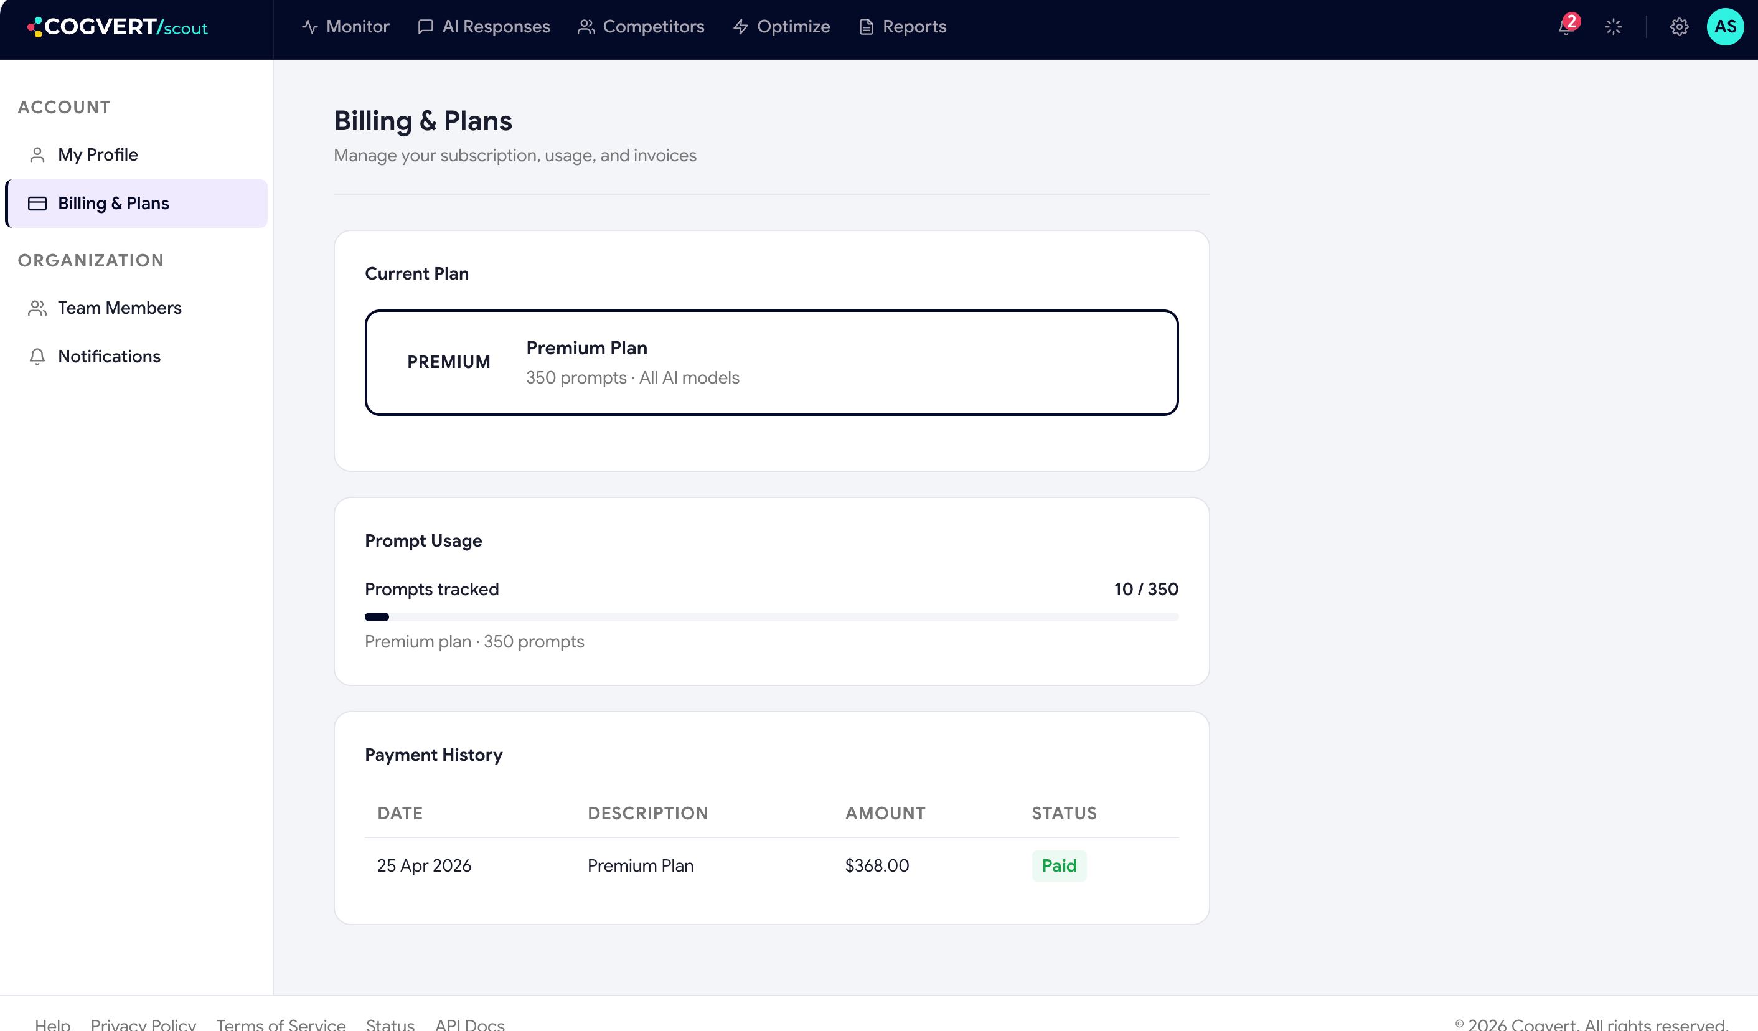Click the green Paid status badge
1758x1031 pixels.
1059,865
